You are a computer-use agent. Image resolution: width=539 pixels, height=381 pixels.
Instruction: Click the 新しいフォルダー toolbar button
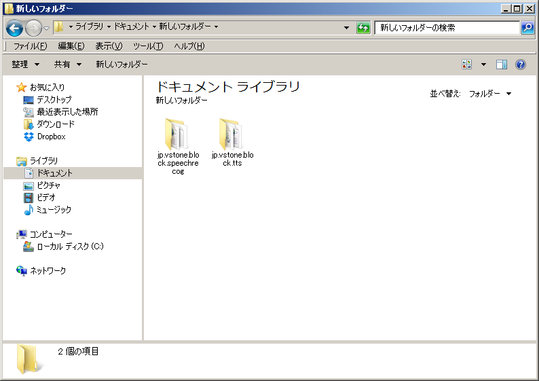[x=122, y=65]
